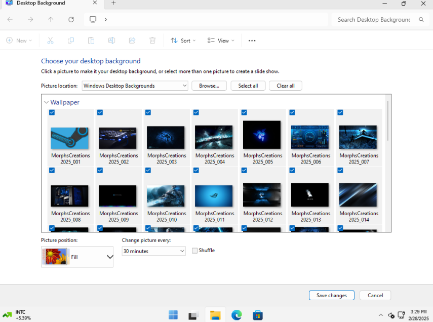
Task: Click the audio muted tray icon
Action: [x=391, y=315]
